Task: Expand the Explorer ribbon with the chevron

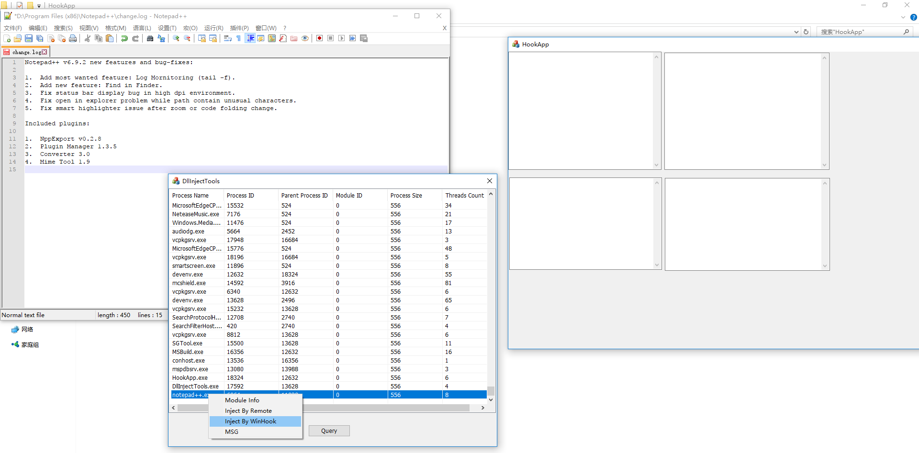Action: coord(903,17)
